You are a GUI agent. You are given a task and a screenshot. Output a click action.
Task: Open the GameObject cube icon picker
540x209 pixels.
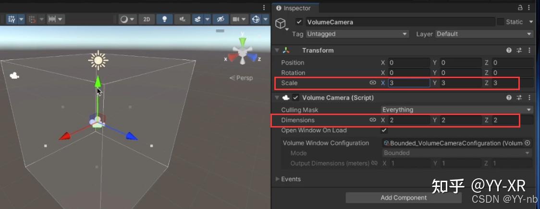282,23
